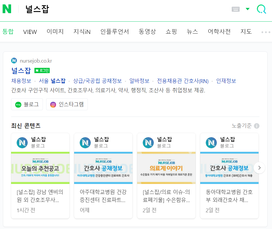Click the green blog icon
The height and width of the screenshot is (229, 272).
pyautogui.click(x=18, y=105)
